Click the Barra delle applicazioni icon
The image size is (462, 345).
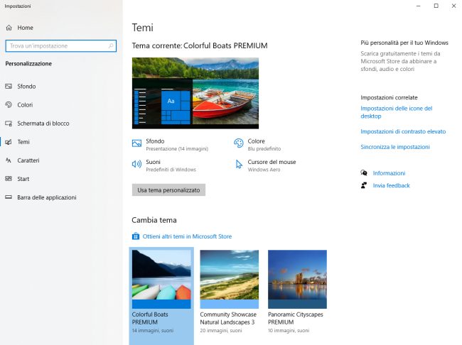coord(9,197)
